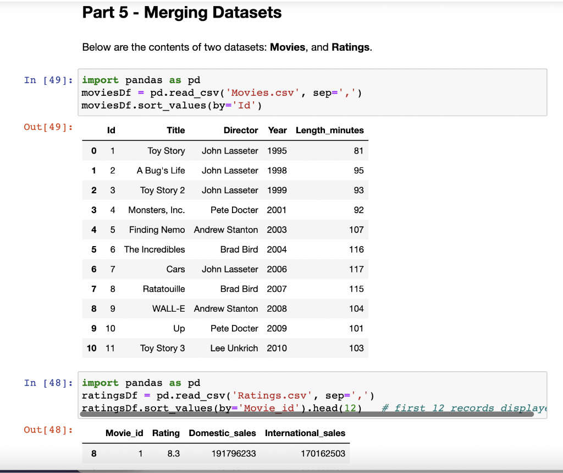Screen dimensions: 563x473
Task: Click the 'Length_minutes' column header
Action: (330, 130)
